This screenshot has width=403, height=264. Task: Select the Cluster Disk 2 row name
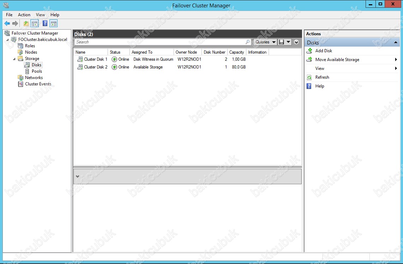[x=96, y=67]
